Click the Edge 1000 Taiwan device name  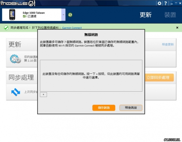point(34,13)
